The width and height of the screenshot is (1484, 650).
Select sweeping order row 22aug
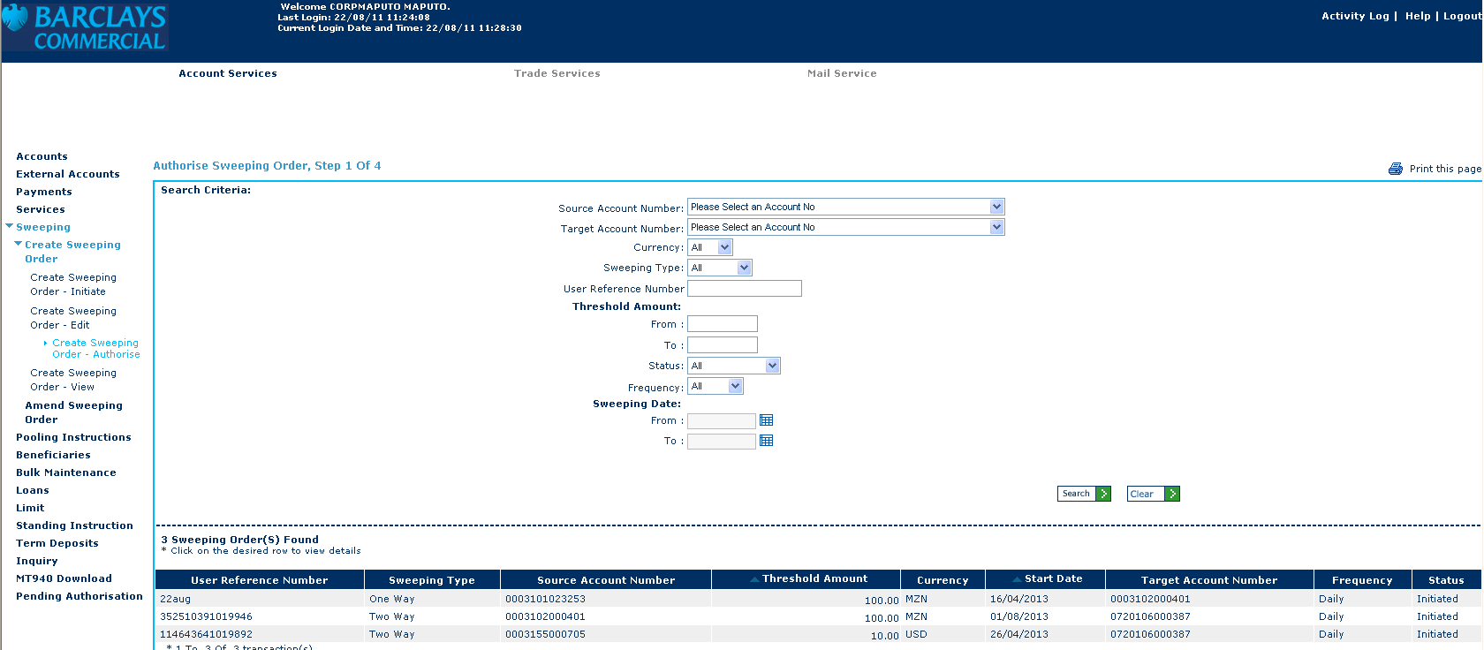tap(818, 599)
